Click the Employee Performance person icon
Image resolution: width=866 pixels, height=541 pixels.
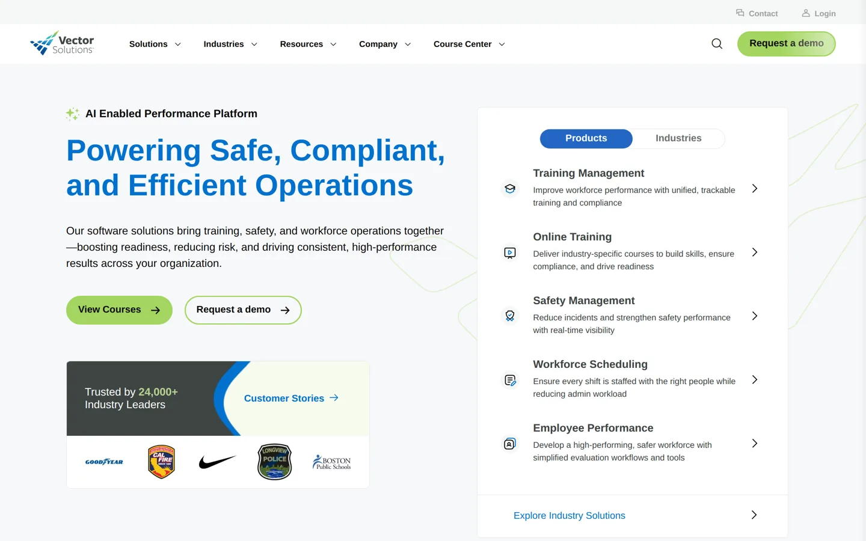click(510, 444)
